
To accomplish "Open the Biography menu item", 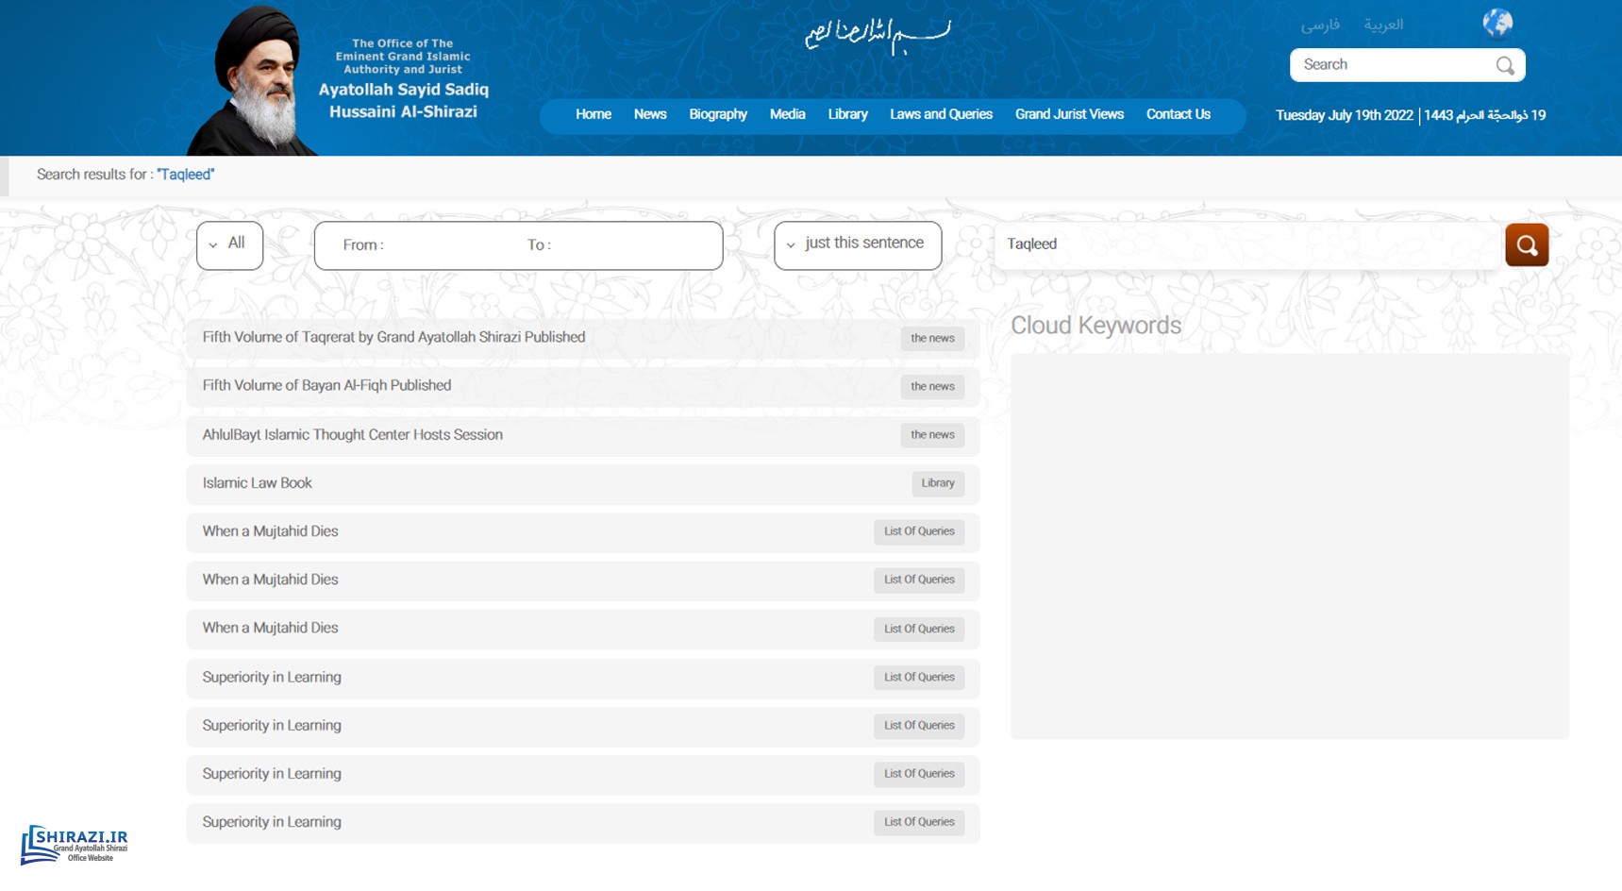I will (717, 114).
